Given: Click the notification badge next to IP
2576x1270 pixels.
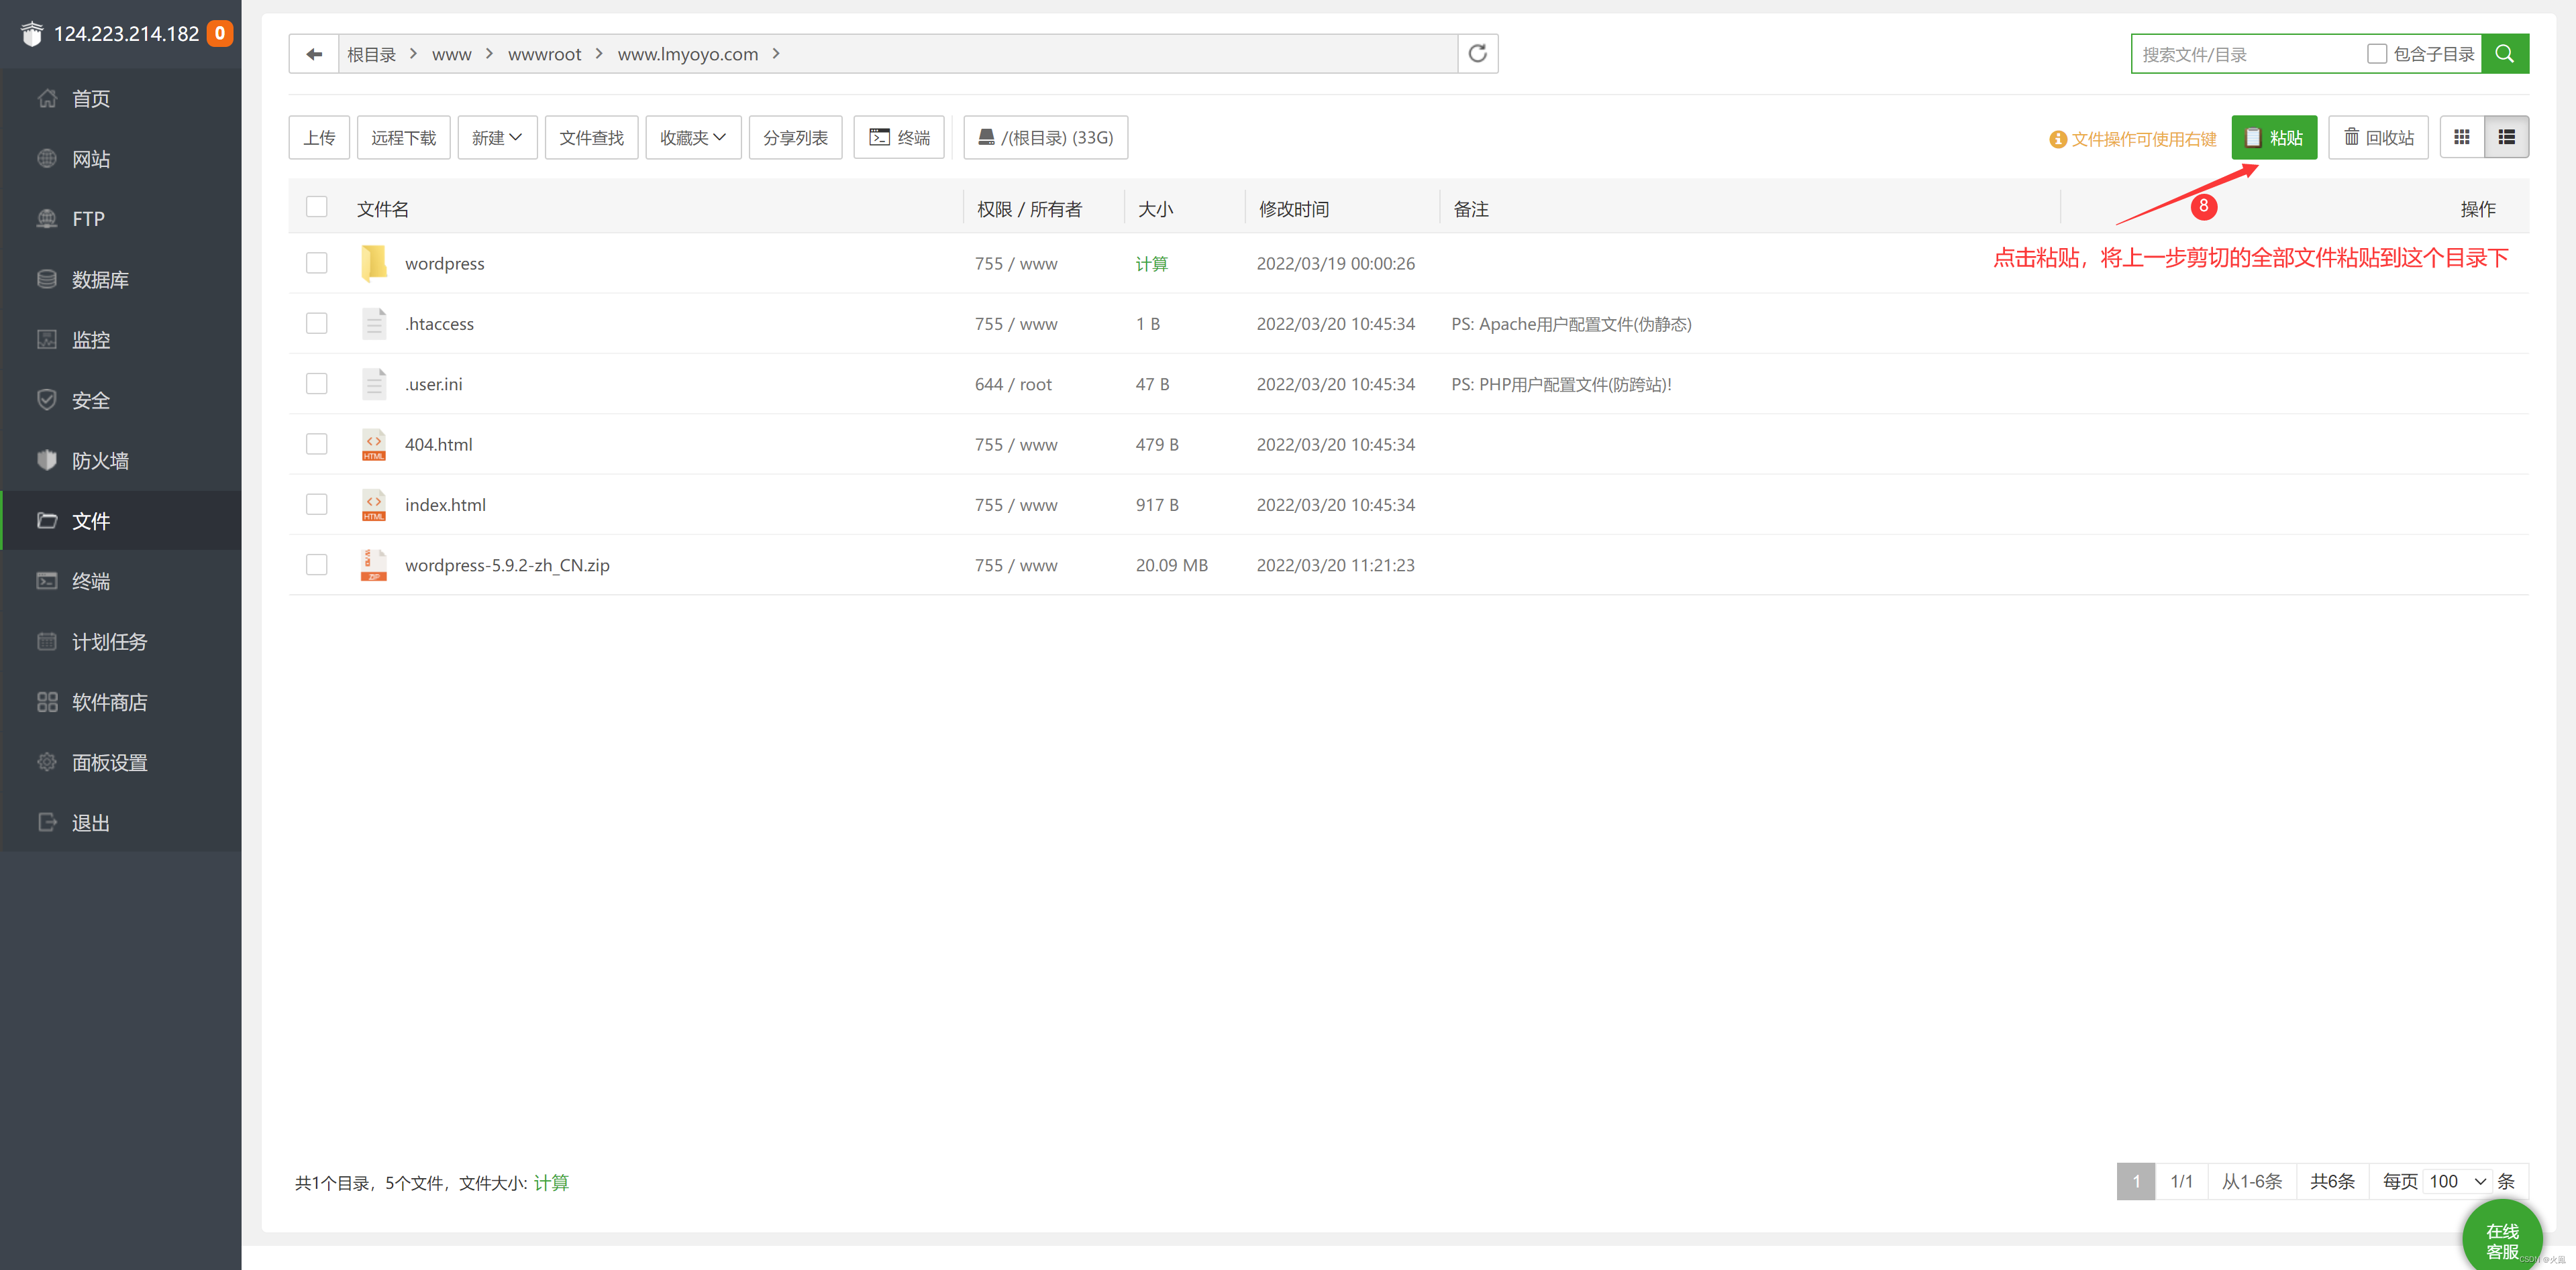Looking at the screenshot, I should pos(220,33).
